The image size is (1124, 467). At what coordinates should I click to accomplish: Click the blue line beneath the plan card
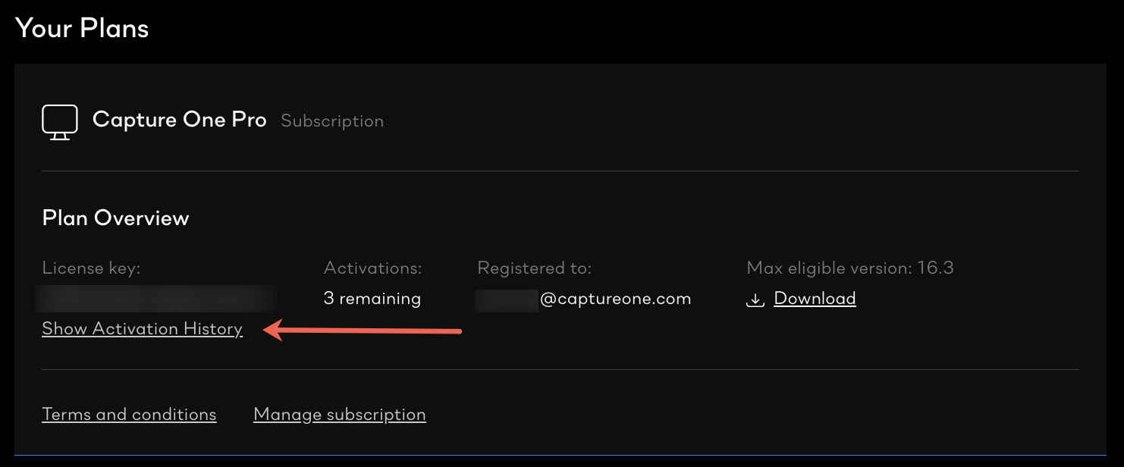point(561,456)
